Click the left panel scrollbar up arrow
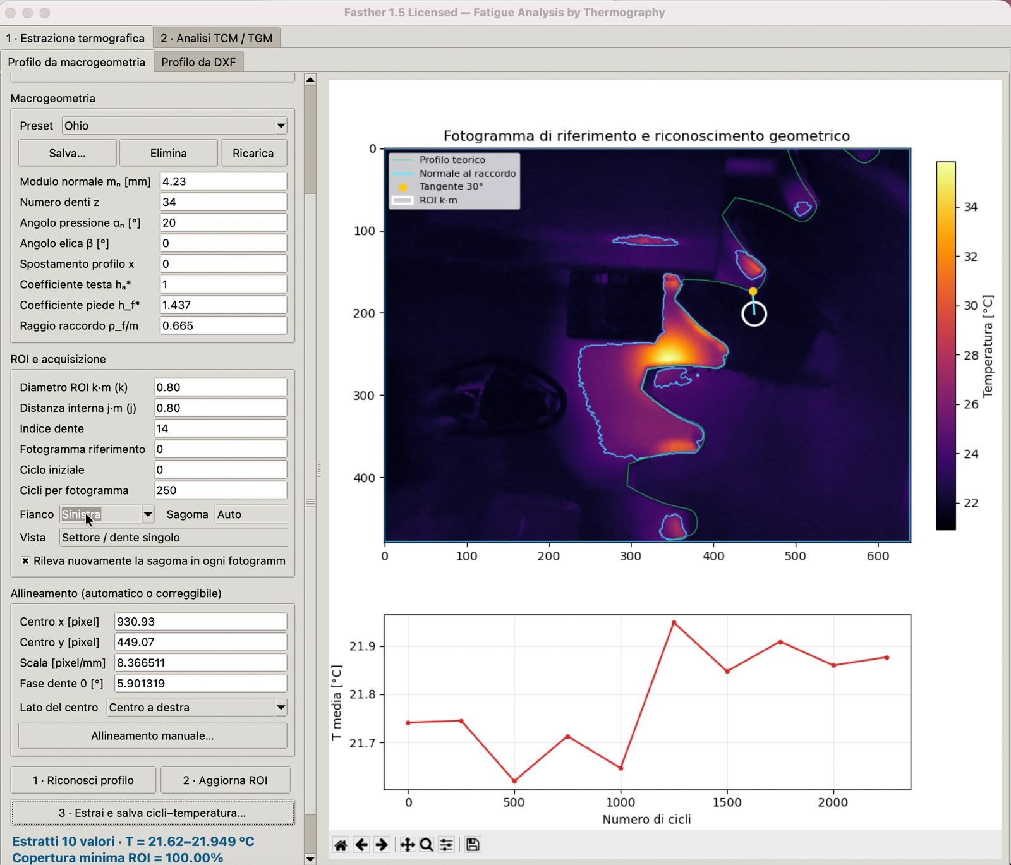The height and width of the screenshot is (865, 1011). click(310, 80)
